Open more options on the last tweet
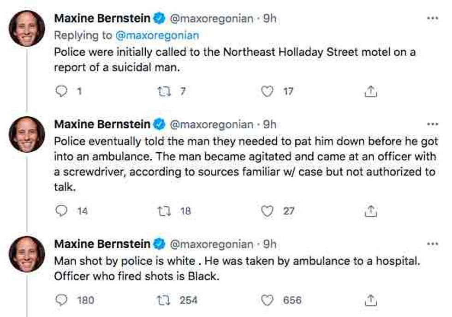 (x=432, y=244)
